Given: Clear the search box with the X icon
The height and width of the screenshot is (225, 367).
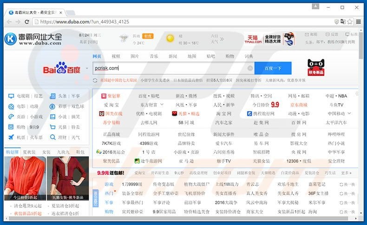Looking at the screenshot, I should point(250,68).
